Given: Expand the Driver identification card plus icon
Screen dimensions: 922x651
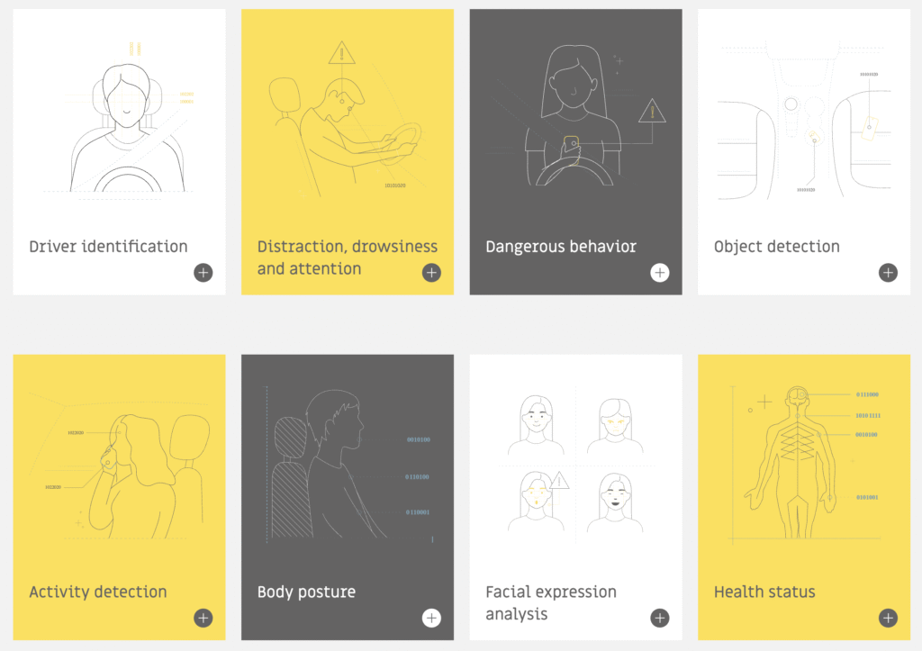Looking at the screenshot, I should click(x=203, y=272).
